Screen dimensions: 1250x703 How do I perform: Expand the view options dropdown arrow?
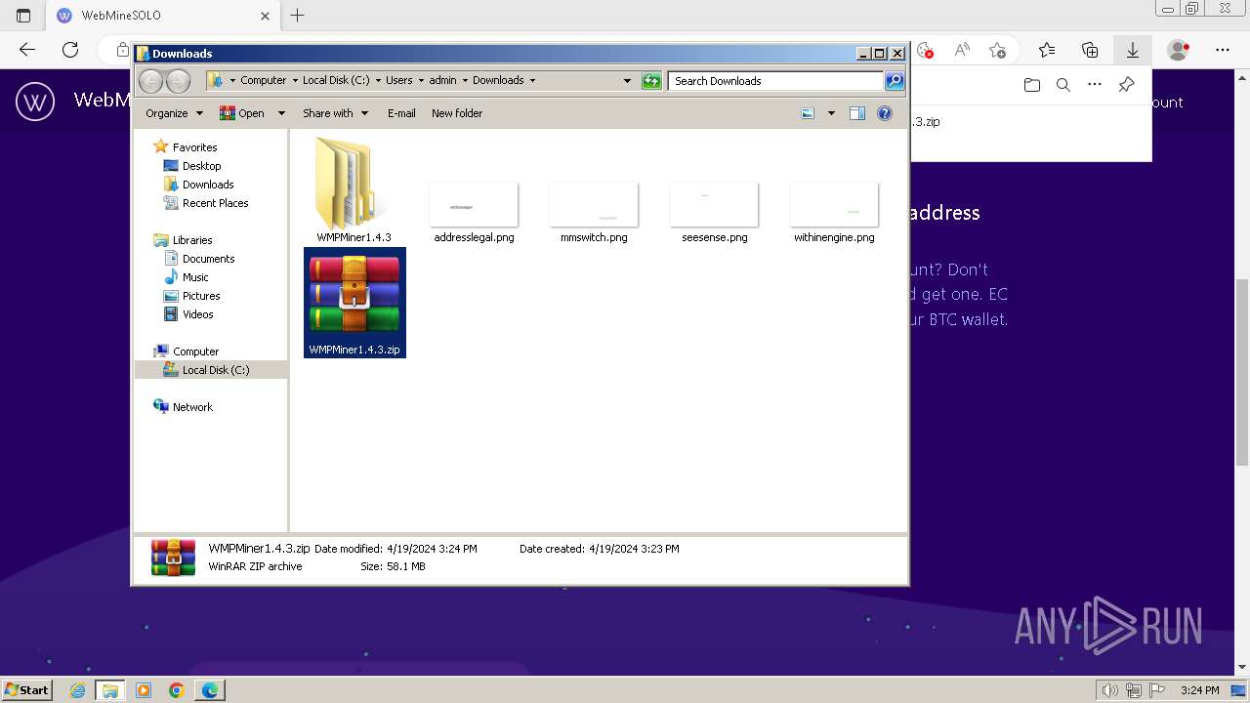click(x=831, y=113)
